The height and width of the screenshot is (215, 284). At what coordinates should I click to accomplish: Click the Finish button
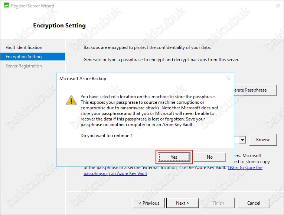[x=218, y=203]
